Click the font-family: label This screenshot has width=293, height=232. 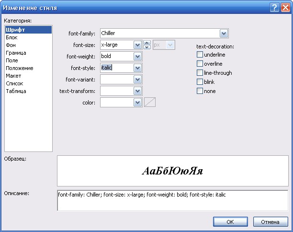82,34
